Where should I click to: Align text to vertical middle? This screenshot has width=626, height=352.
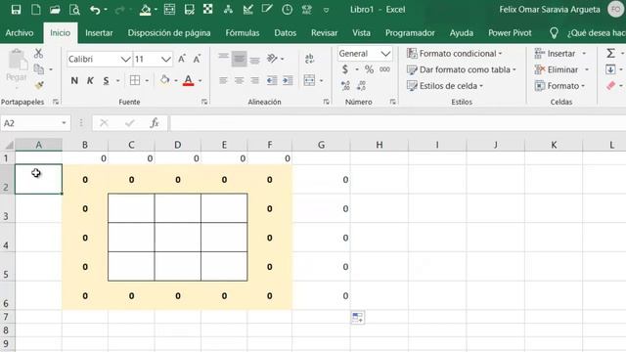pyautogui.click(x=239, y=59)
